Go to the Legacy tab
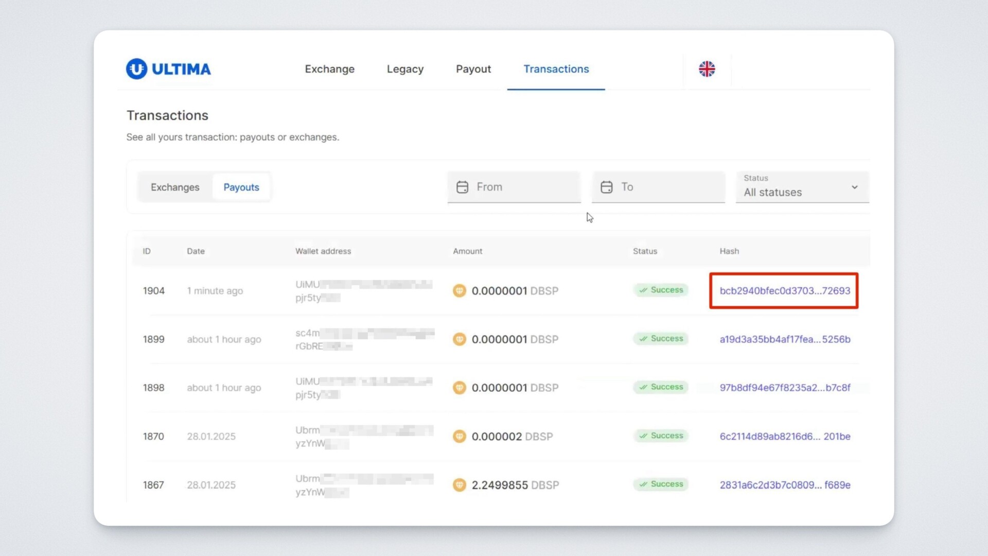Screen dimensions: 988x556 click(405, 69)
